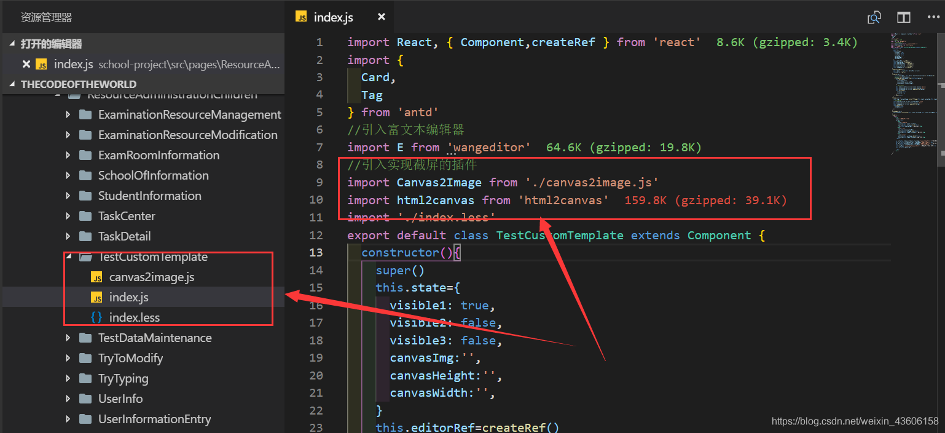Click the './index.less' import on line 11
Screen dimensions: 945x433
(x=446, y=217)
